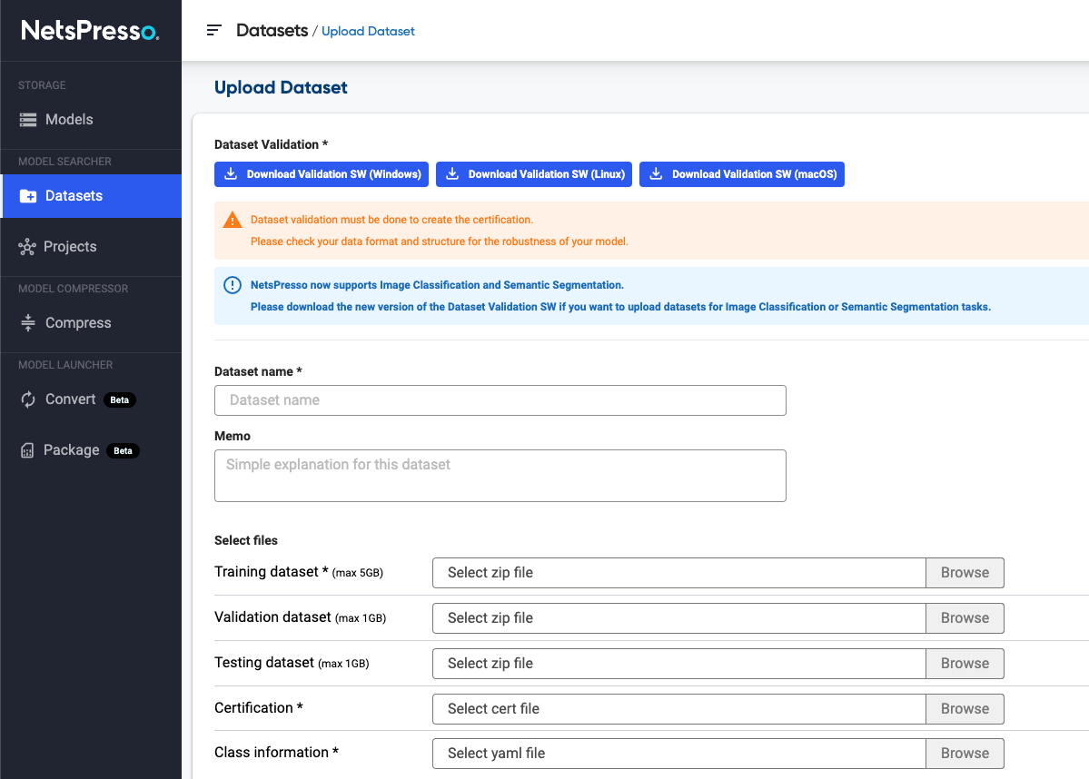Click the Datasets folder icon
Screen dimensions: 1089x779
(x=28, y=196)
